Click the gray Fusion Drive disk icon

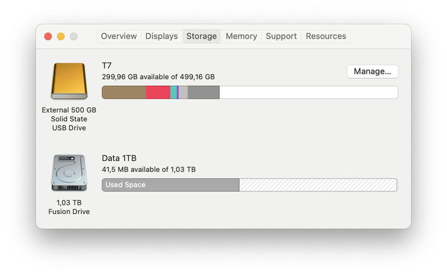(x=69, y=173)
